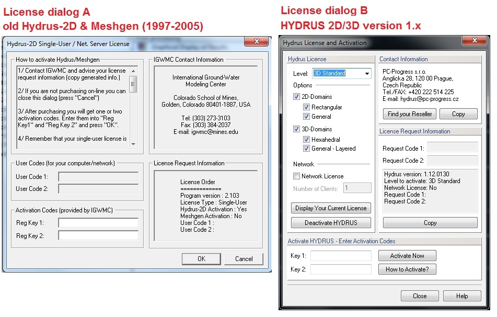Click the Request Code 1 field

(452, 148)
